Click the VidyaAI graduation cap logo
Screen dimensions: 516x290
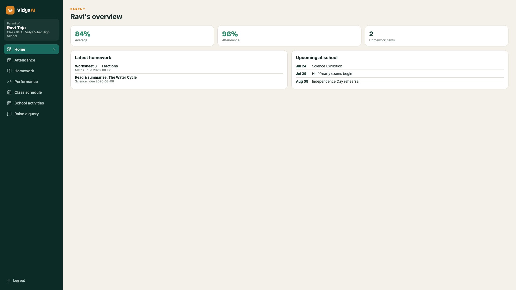pyautogui.click(x=10, y=10)
